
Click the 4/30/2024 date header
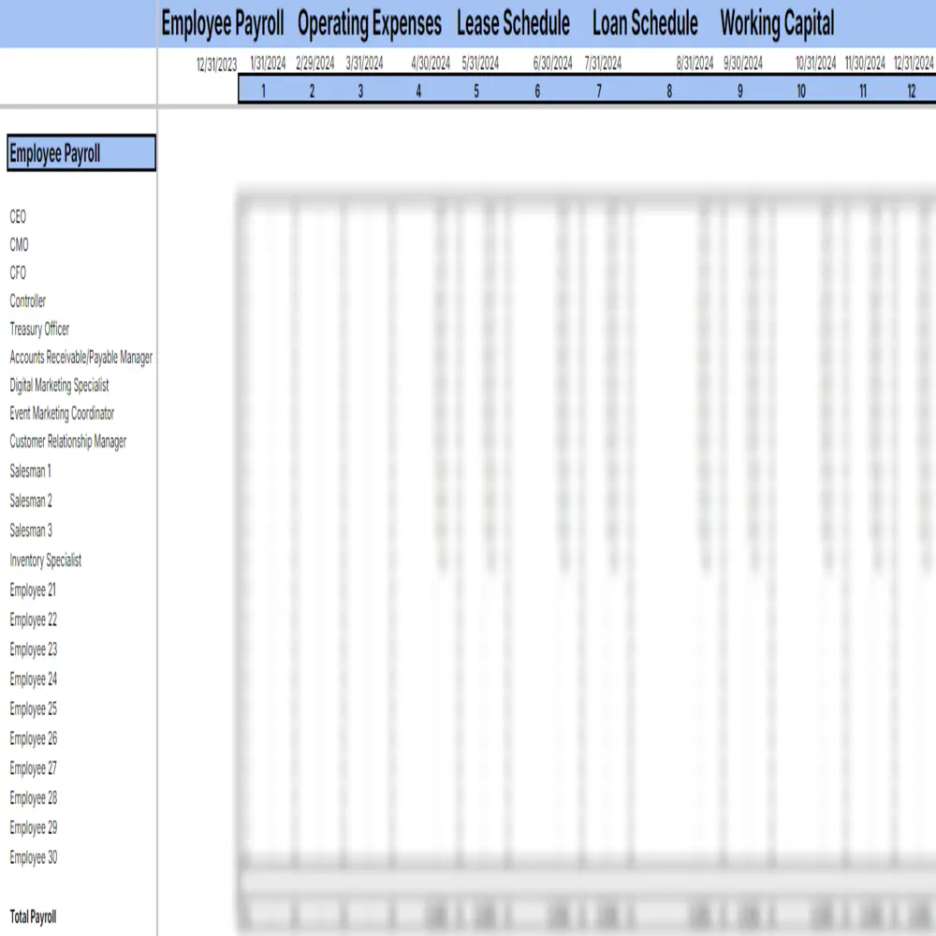point(431,65)
